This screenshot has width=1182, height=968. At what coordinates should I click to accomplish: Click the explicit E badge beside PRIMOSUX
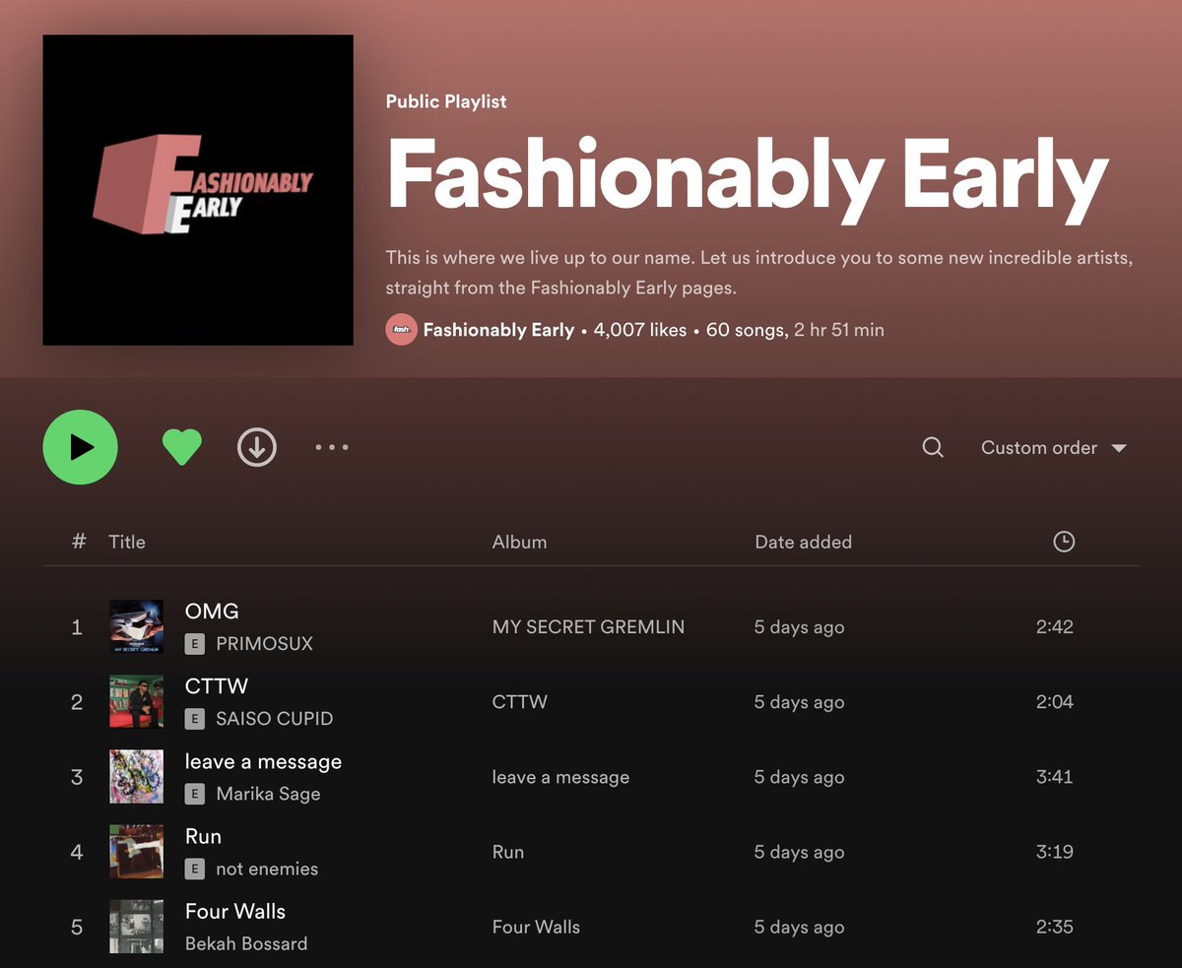pos(195,644)
